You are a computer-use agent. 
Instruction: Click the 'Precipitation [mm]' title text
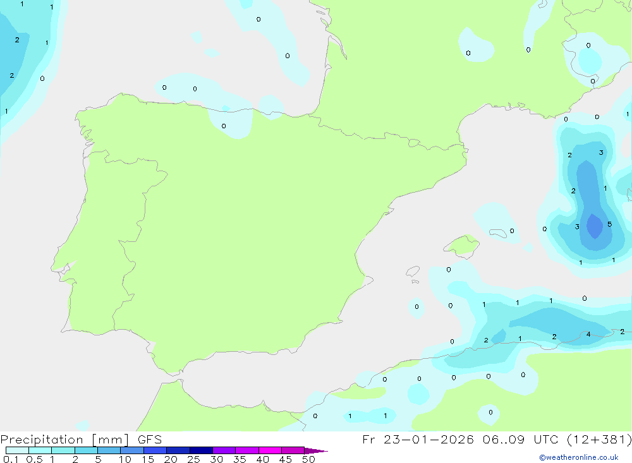tap(64, 440)
